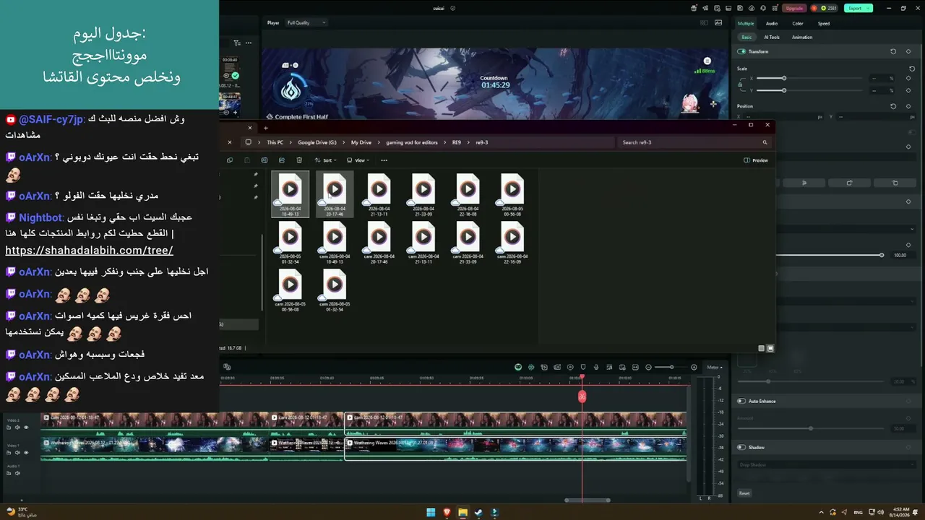Open File Explorer from the taskbar
Image resolution: width=925 pixels, height=520 pixels.
pos(462,513)
